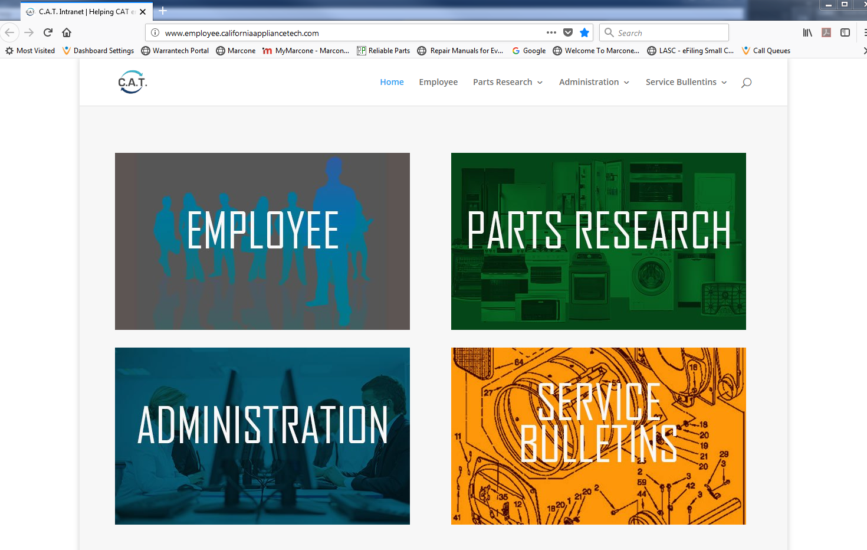The image size is (867, 550).
Task: Open the Call Queues bookmark
Action: click(x=766, y=51)
